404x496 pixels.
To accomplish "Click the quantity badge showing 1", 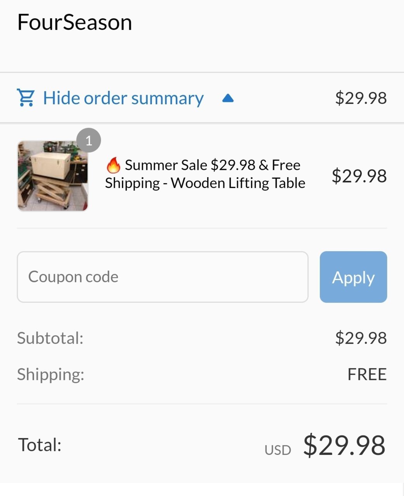I will pyautogui.click(x=89, y=140).
